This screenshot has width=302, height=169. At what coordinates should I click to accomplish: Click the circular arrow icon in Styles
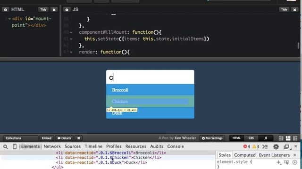(x=295, y=162)
